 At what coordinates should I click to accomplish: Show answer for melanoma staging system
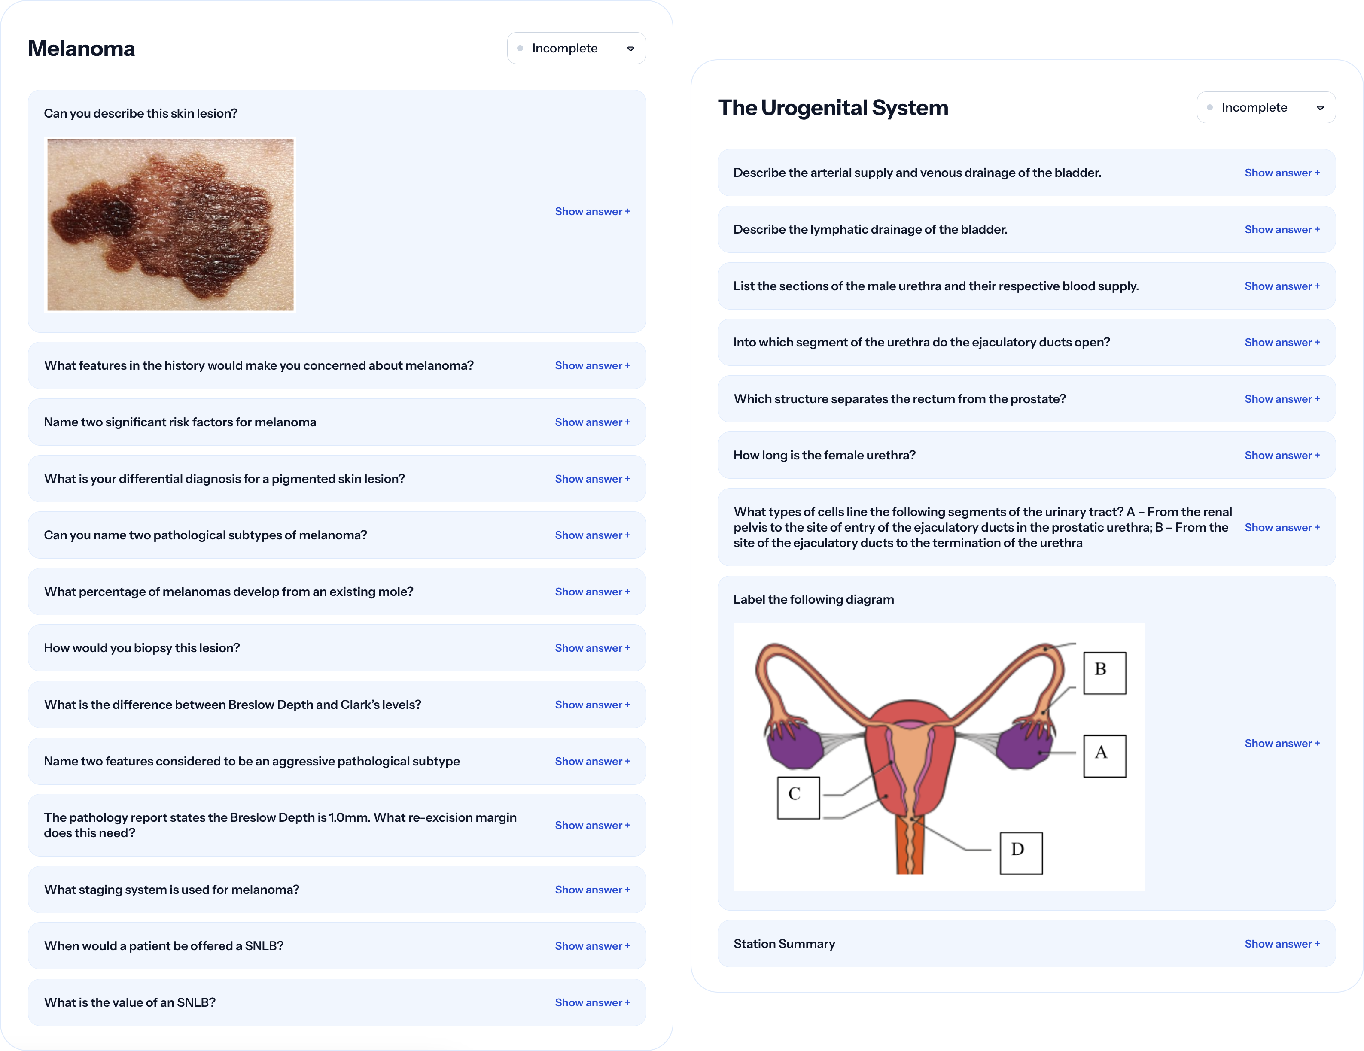point(592,890)
